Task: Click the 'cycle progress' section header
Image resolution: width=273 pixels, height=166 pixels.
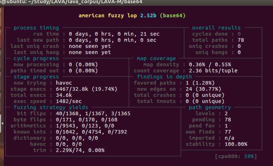Action: (36, 58)
